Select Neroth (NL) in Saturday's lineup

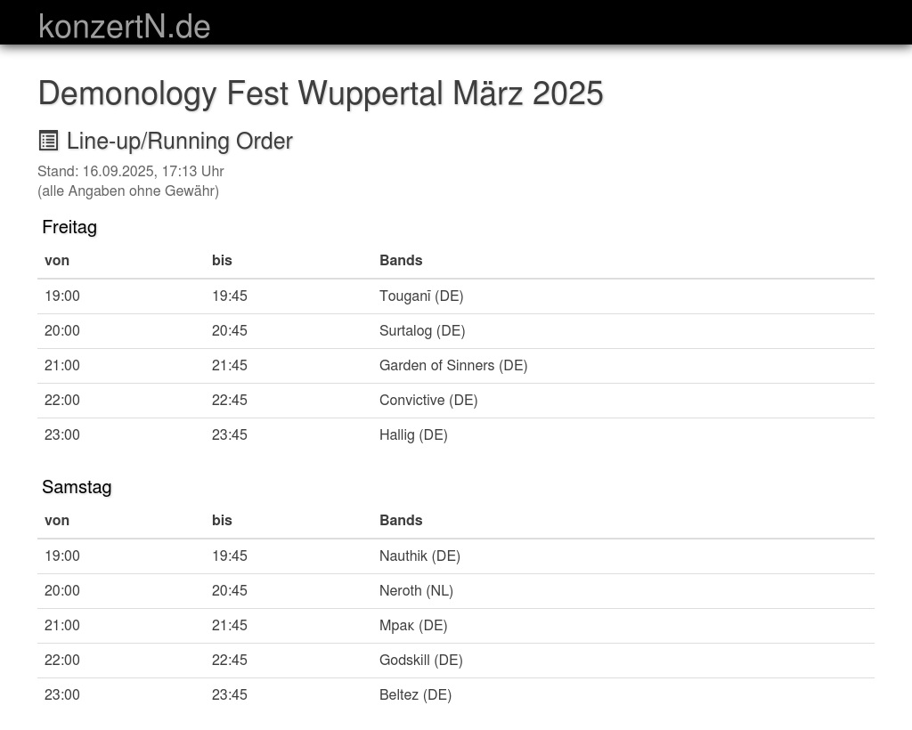(416, 591)
